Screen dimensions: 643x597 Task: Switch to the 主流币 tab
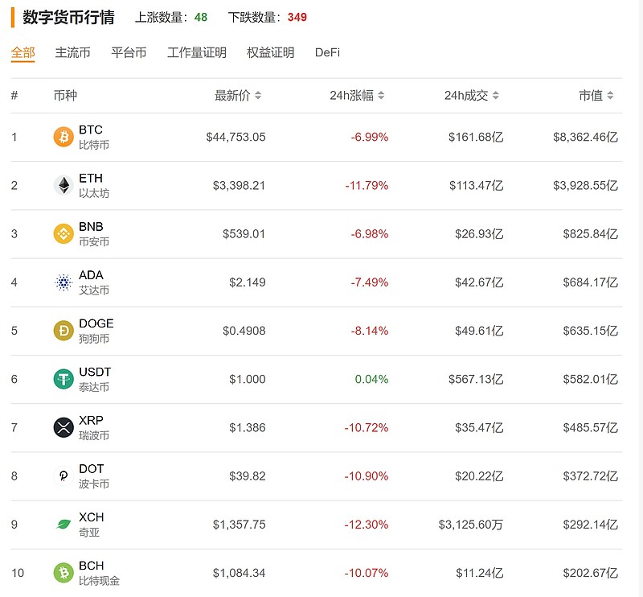point(72,52)
